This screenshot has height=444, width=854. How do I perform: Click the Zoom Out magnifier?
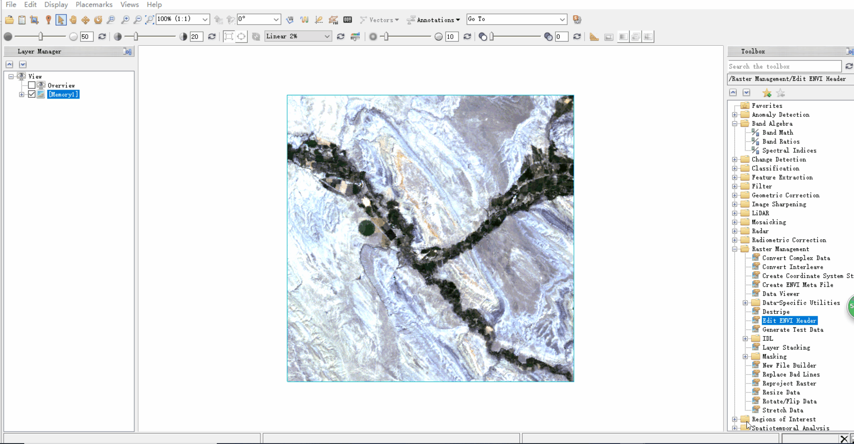pyautogui.click(x=138, y=20)
